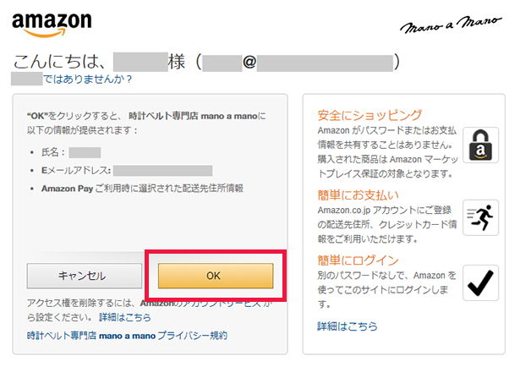The height and width of the screenshot is (367, 520).
Task: Click the checkmark easy login icon
Action: [x=480, y=284]
